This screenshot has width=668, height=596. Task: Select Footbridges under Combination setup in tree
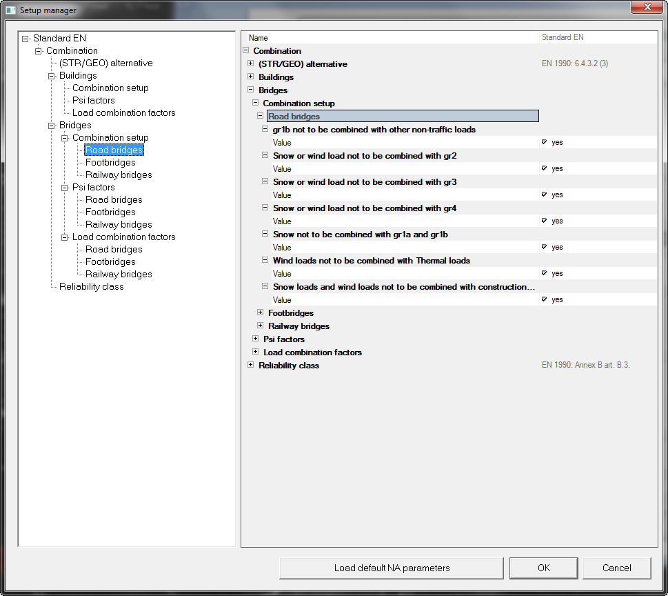[x=110, y=162]
